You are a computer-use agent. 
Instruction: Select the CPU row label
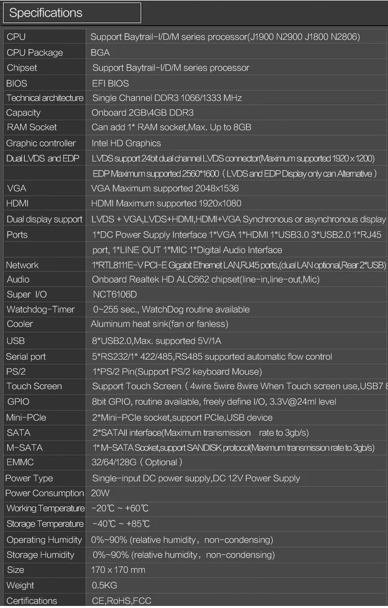click(16, 37)
